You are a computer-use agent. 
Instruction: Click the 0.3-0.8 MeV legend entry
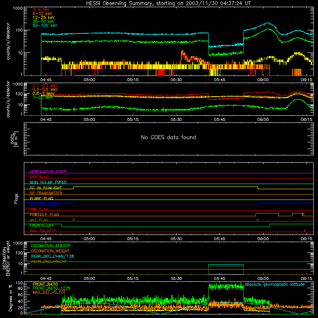click(45, 90)
